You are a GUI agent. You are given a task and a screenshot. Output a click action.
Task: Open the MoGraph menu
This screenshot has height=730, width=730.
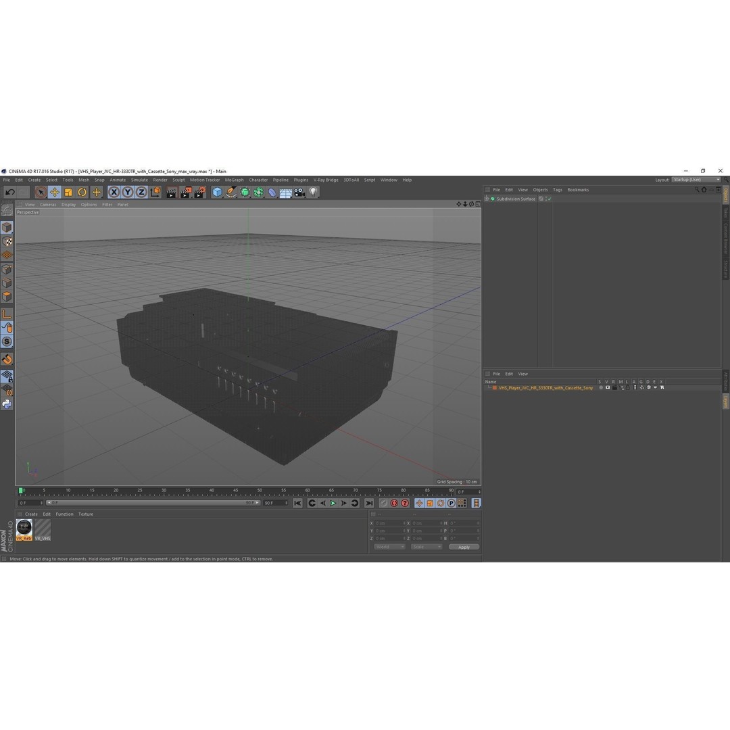tap(234, 180)
